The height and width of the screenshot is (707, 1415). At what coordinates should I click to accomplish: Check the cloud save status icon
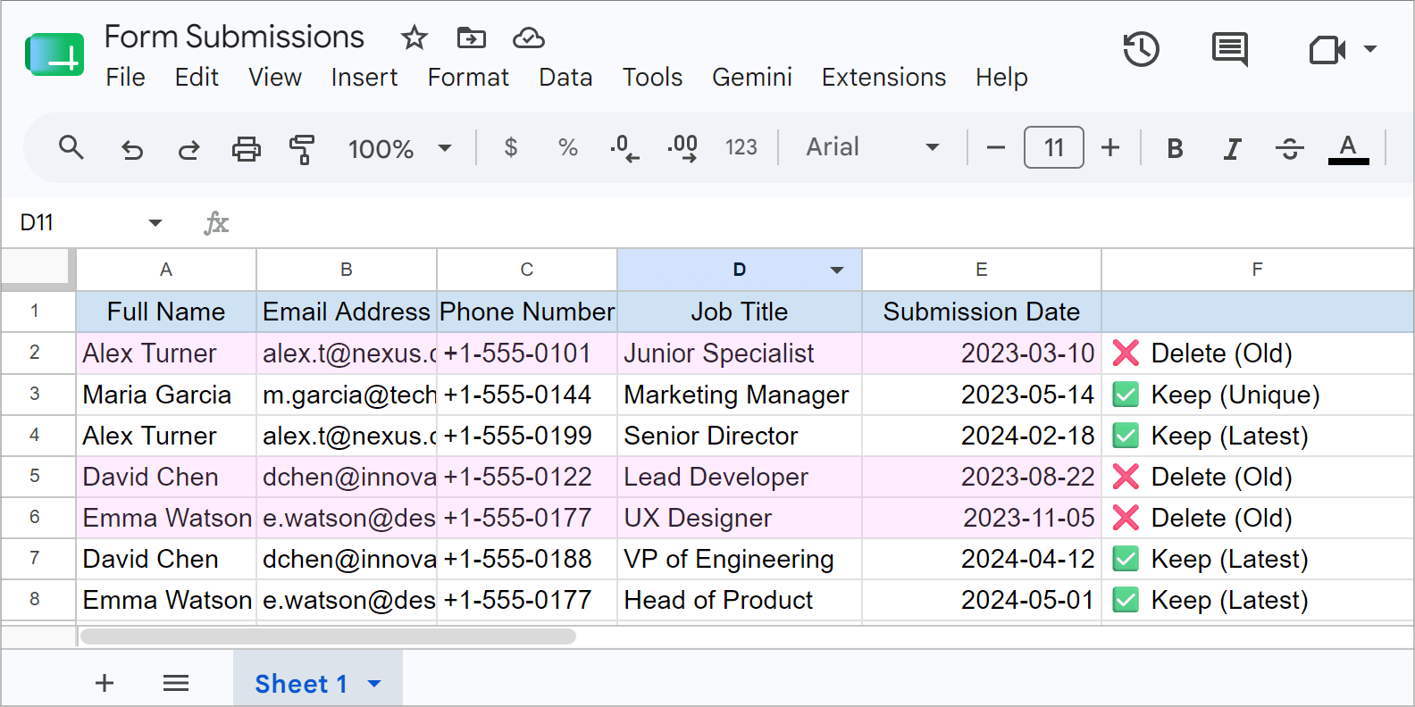click(529, 37)
